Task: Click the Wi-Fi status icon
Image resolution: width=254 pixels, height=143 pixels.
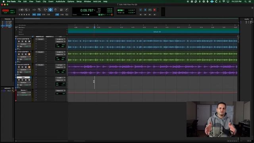Action: [224, 2]
